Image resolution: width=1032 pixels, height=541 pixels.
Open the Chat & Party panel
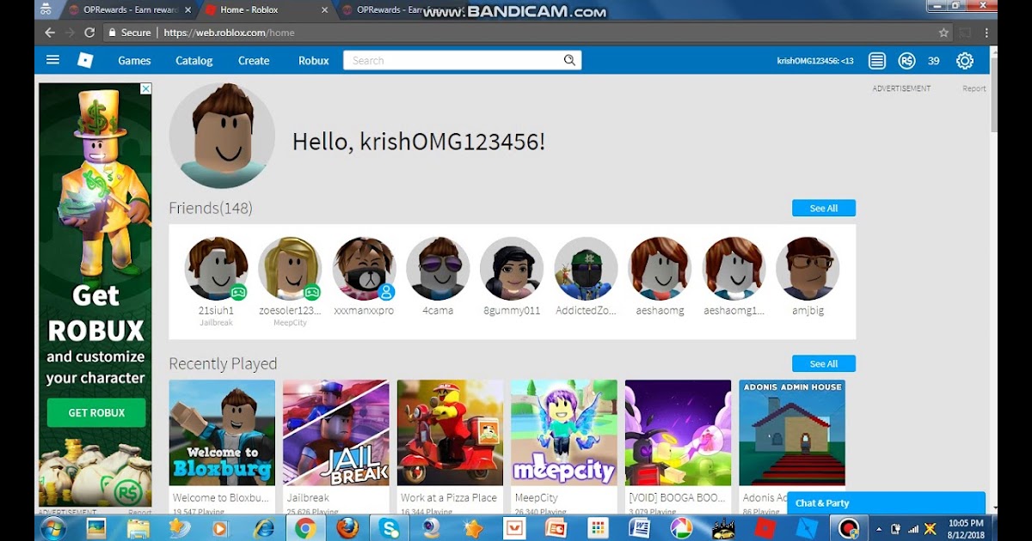(886, 503)
